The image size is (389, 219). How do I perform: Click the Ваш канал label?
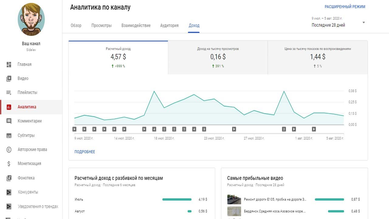(31, 44)
